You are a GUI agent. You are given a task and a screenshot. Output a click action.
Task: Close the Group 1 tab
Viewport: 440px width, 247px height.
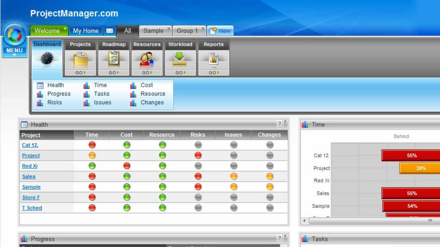203,28
